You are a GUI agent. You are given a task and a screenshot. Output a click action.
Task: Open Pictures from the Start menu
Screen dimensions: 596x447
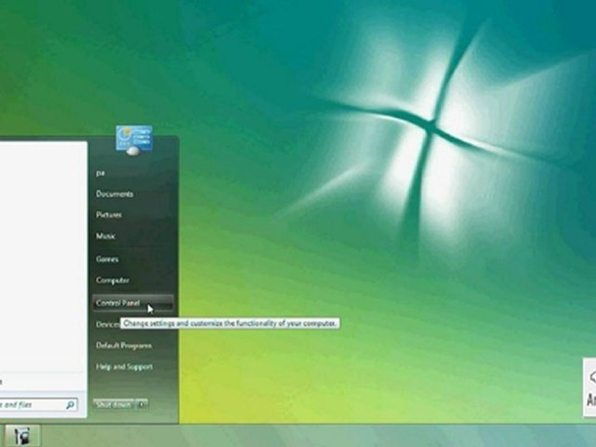(x=109, y=215)
